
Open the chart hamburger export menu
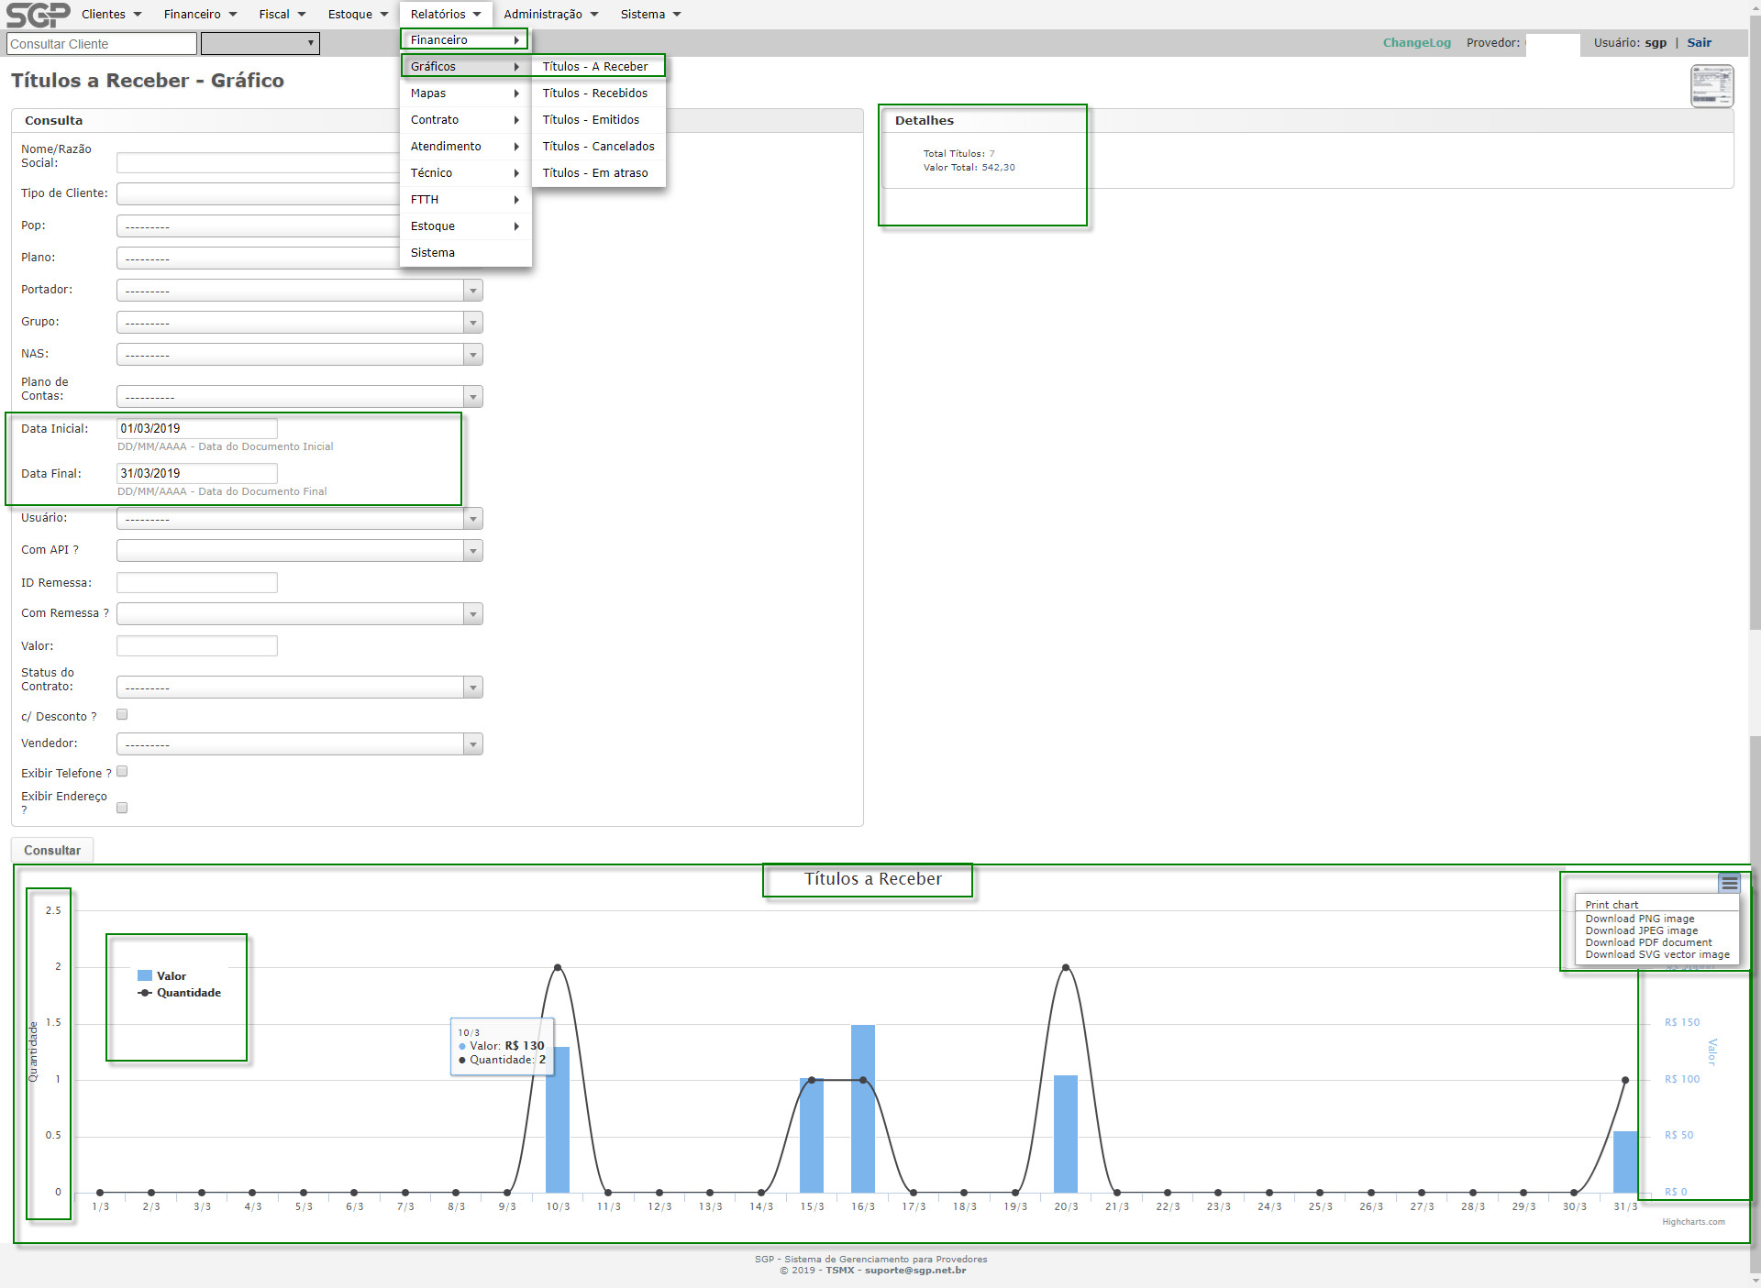(1730, 883)
